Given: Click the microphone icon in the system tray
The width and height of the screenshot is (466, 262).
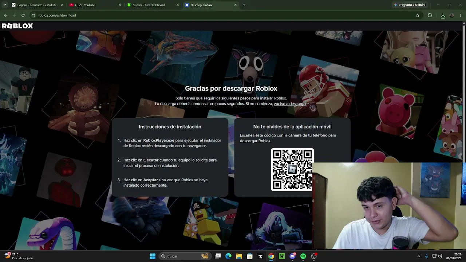Looking at the screenshot, I should pos(427,256).
